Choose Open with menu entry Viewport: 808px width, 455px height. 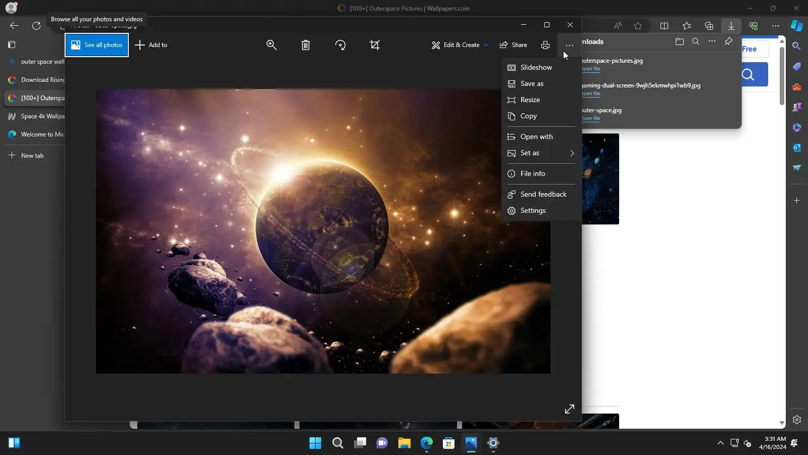click(541, 136)
